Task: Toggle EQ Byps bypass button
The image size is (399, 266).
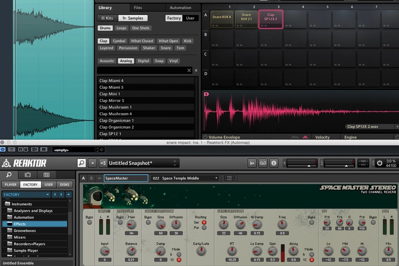Action: [373, 222]
